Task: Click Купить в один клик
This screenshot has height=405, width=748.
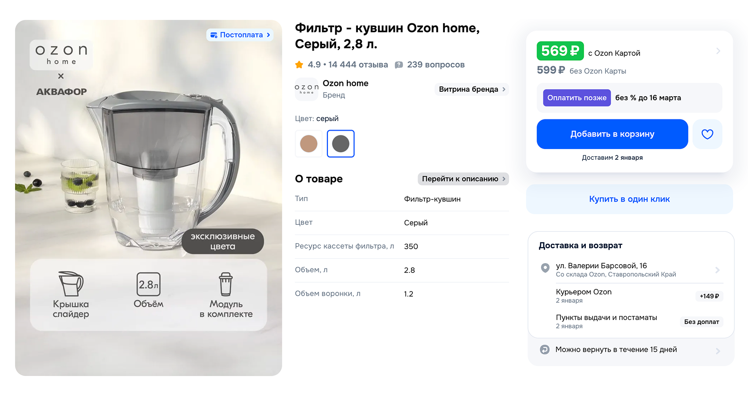Action: tap(629, 199)
